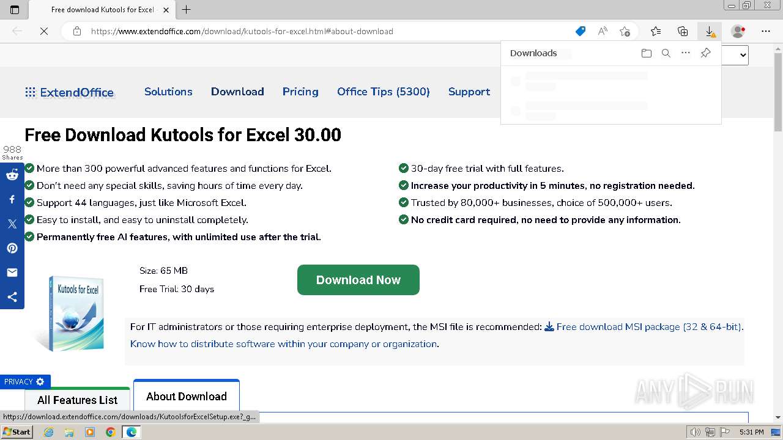This screenshot has width=783, height=440.
Task: Share page via email icon
Action: pos(12,273)
